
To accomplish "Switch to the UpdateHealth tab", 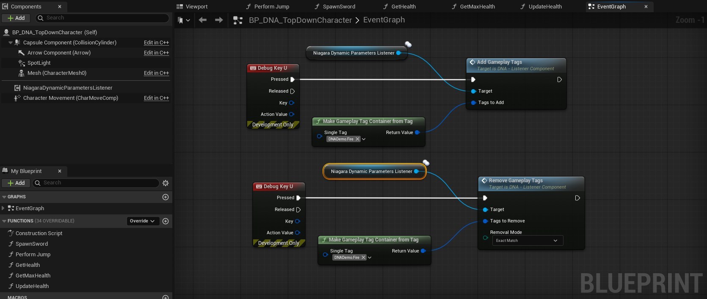I will (545, 7).
